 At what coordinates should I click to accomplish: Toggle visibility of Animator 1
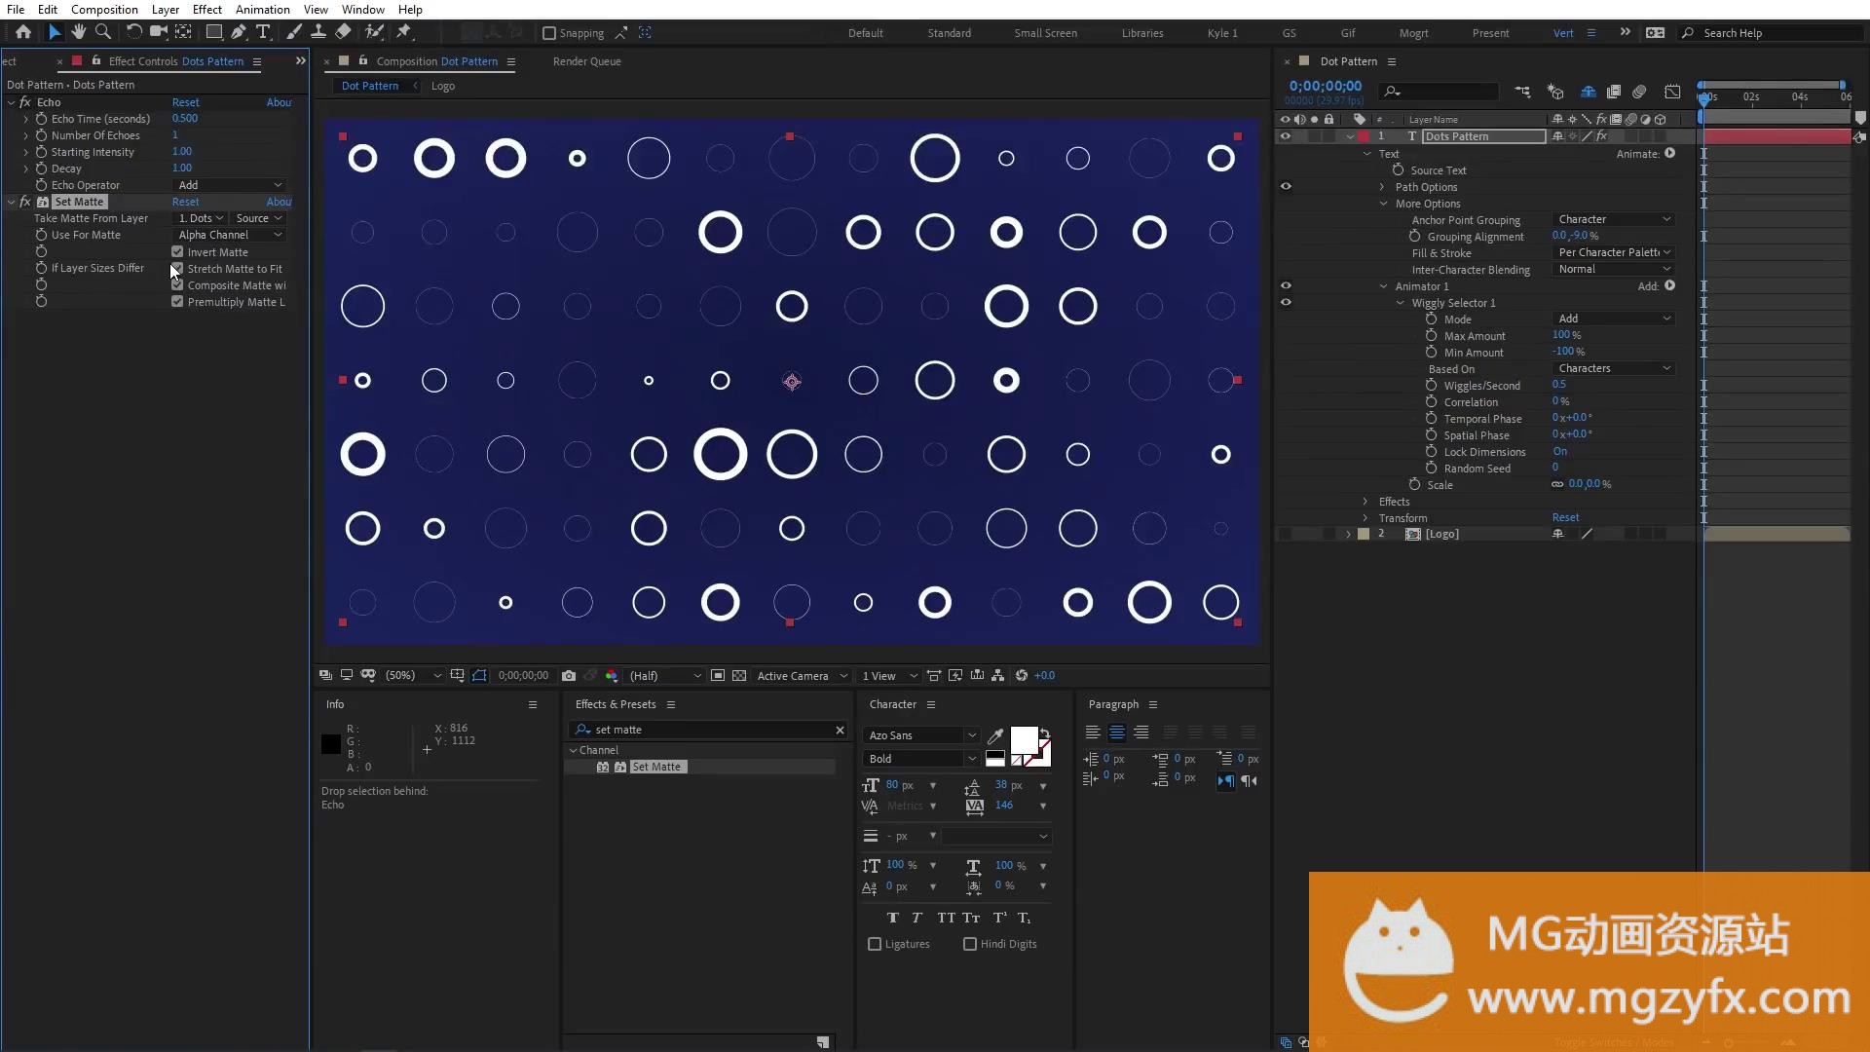click(1286, 286)
